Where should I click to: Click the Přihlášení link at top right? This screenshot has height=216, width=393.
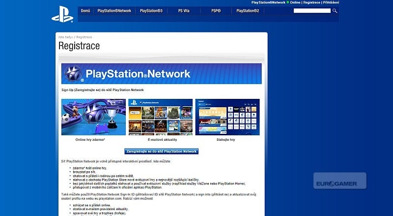pyautogui.click(x=331, y=2)
